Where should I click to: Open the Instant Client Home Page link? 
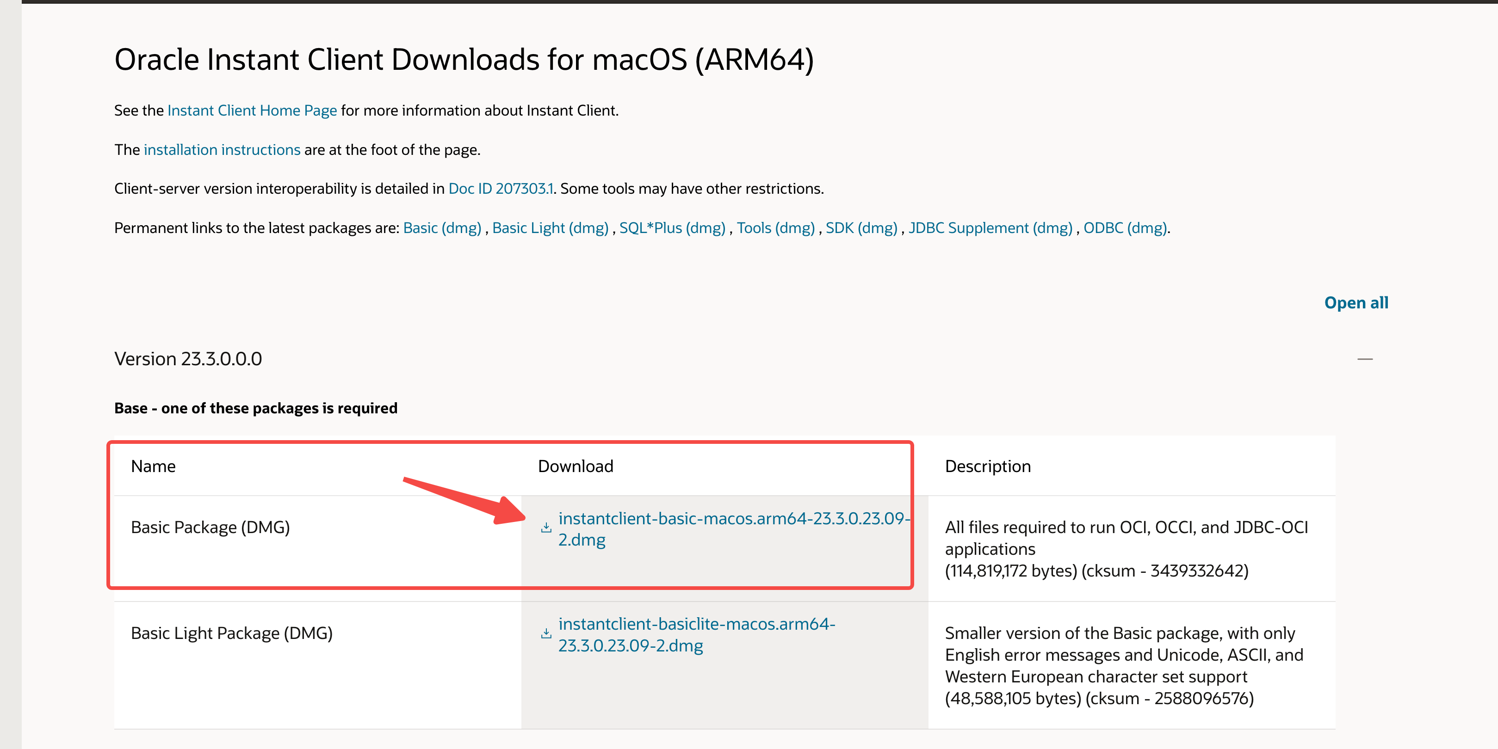tap(252, 111)
